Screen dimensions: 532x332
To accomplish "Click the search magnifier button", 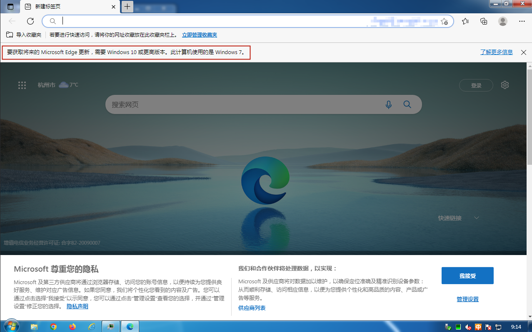I will pos(407,104).
